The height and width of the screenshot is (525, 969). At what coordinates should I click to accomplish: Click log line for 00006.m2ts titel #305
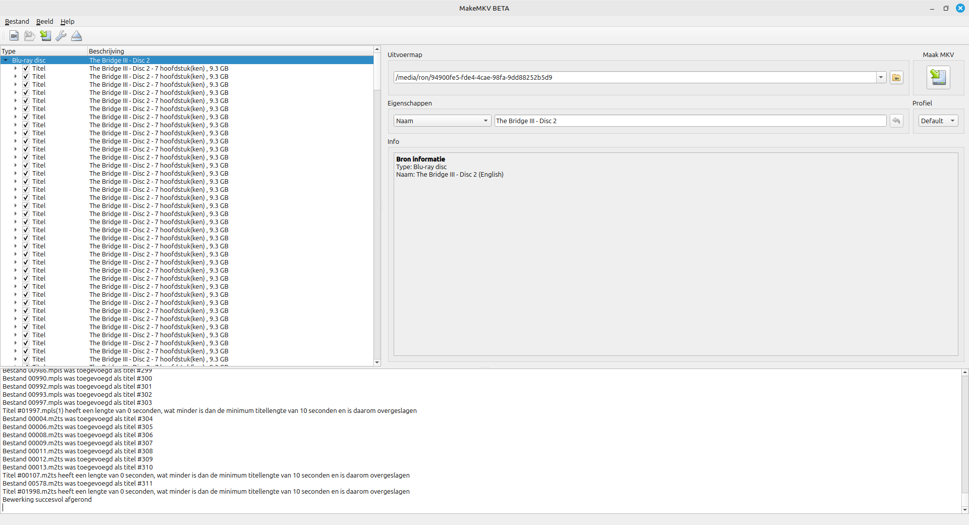(x=78, y=427)
